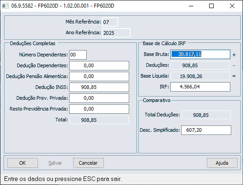Click the Dedução INSS value field
243x185 pixels.
(x=99, y=87)
